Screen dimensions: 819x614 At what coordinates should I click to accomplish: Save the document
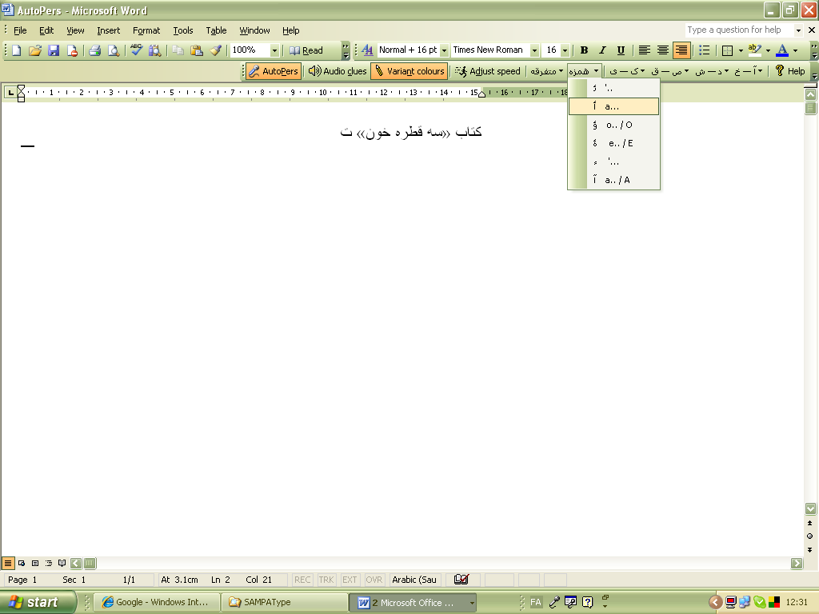53,50
